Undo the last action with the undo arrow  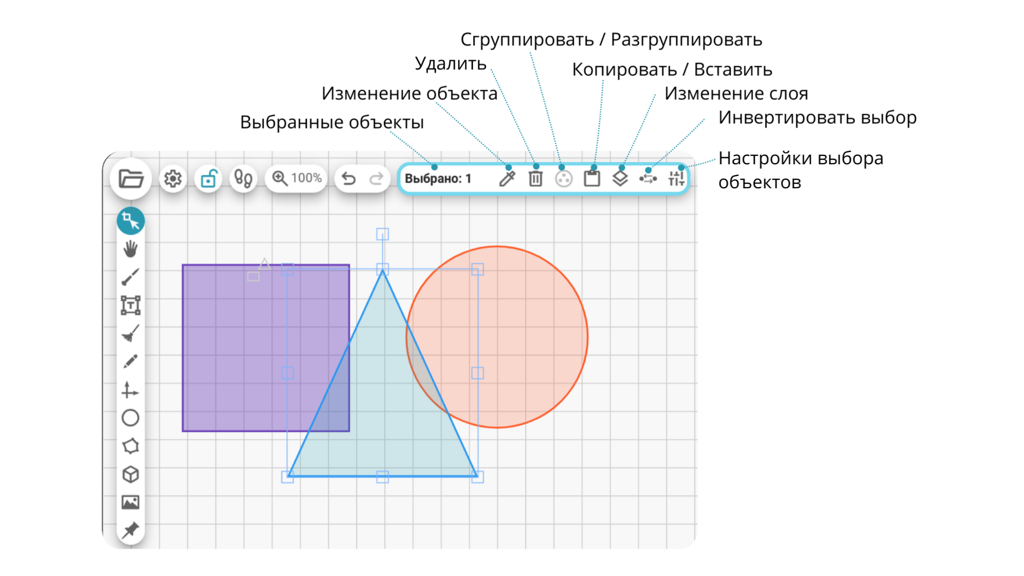coord(349,179)
